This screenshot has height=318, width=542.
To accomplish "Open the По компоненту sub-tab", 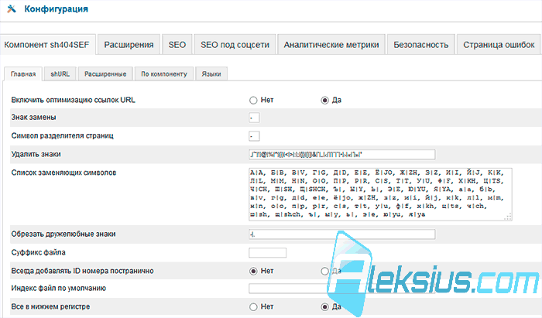I will coord(164,74).
